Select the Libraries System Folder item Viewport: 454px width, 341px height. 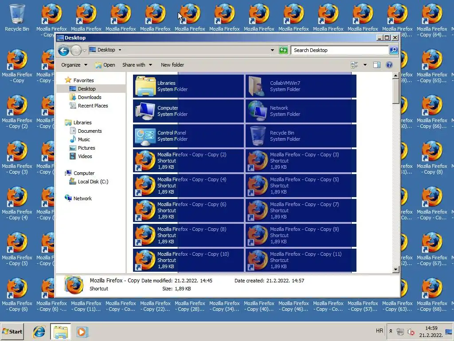[188, 86]
